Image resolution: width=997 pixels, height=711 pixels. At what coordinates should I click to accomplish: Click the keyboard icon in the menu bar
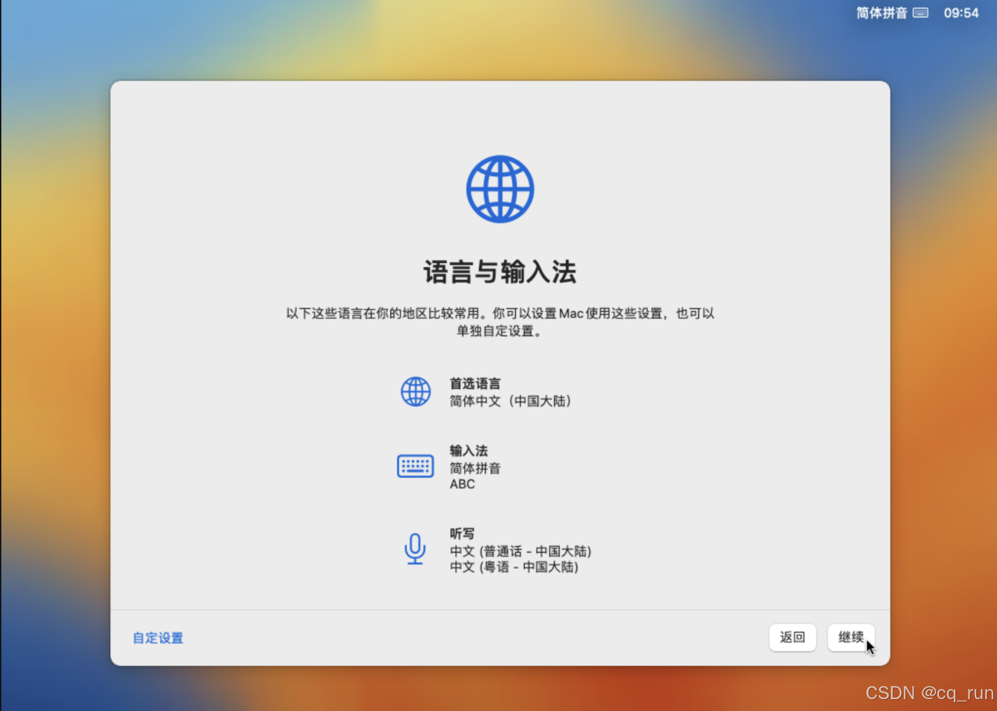921,13
